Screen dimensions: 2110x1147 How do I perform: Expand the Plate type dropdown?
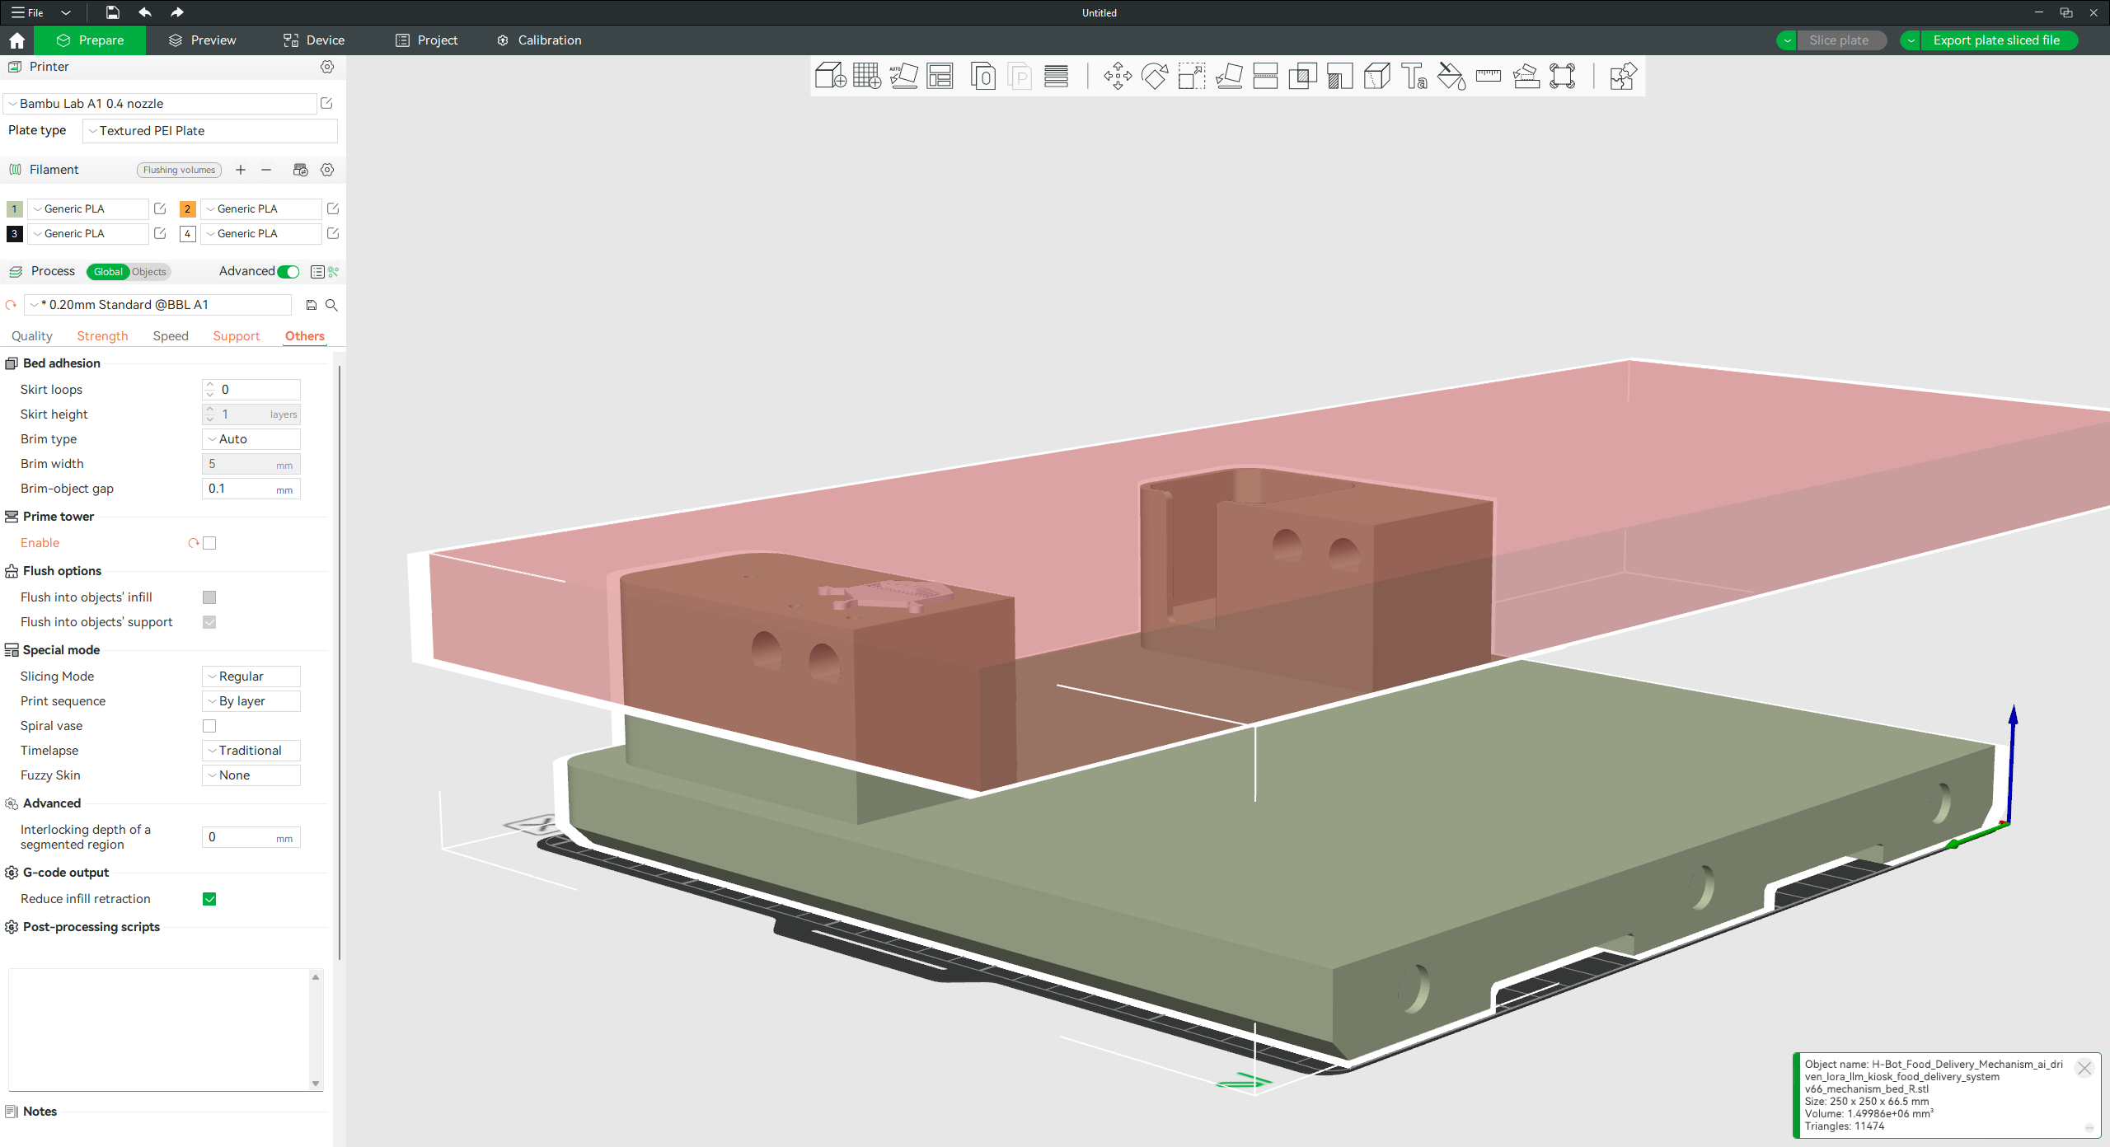pos(210,131)
